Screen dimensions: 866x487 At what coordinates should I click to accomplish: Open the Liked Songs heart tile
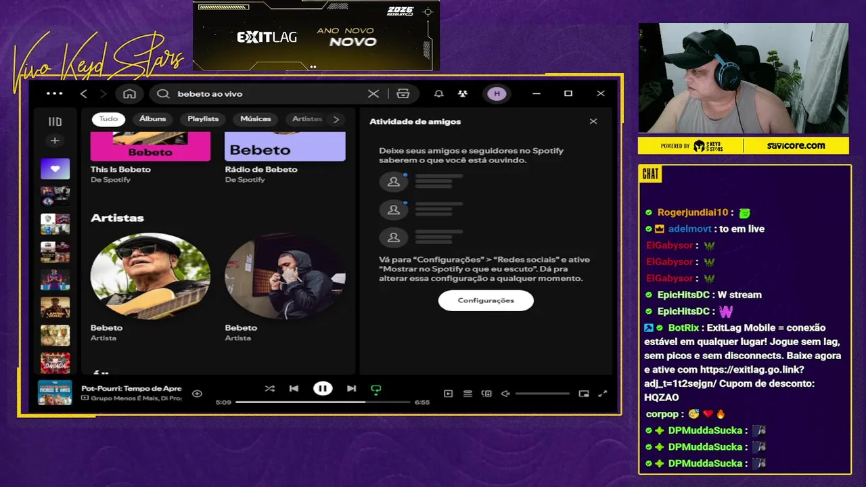[x=55, y=169]
